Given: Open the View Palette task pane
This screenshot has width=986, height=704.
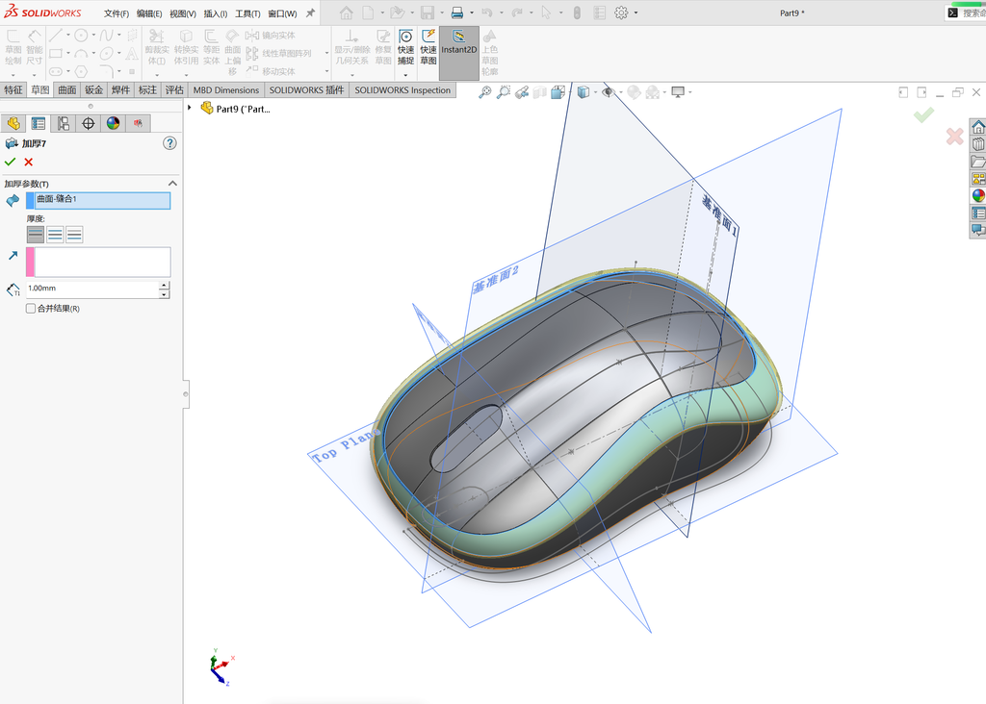Looking at the screenshot, I should [978, 178].
